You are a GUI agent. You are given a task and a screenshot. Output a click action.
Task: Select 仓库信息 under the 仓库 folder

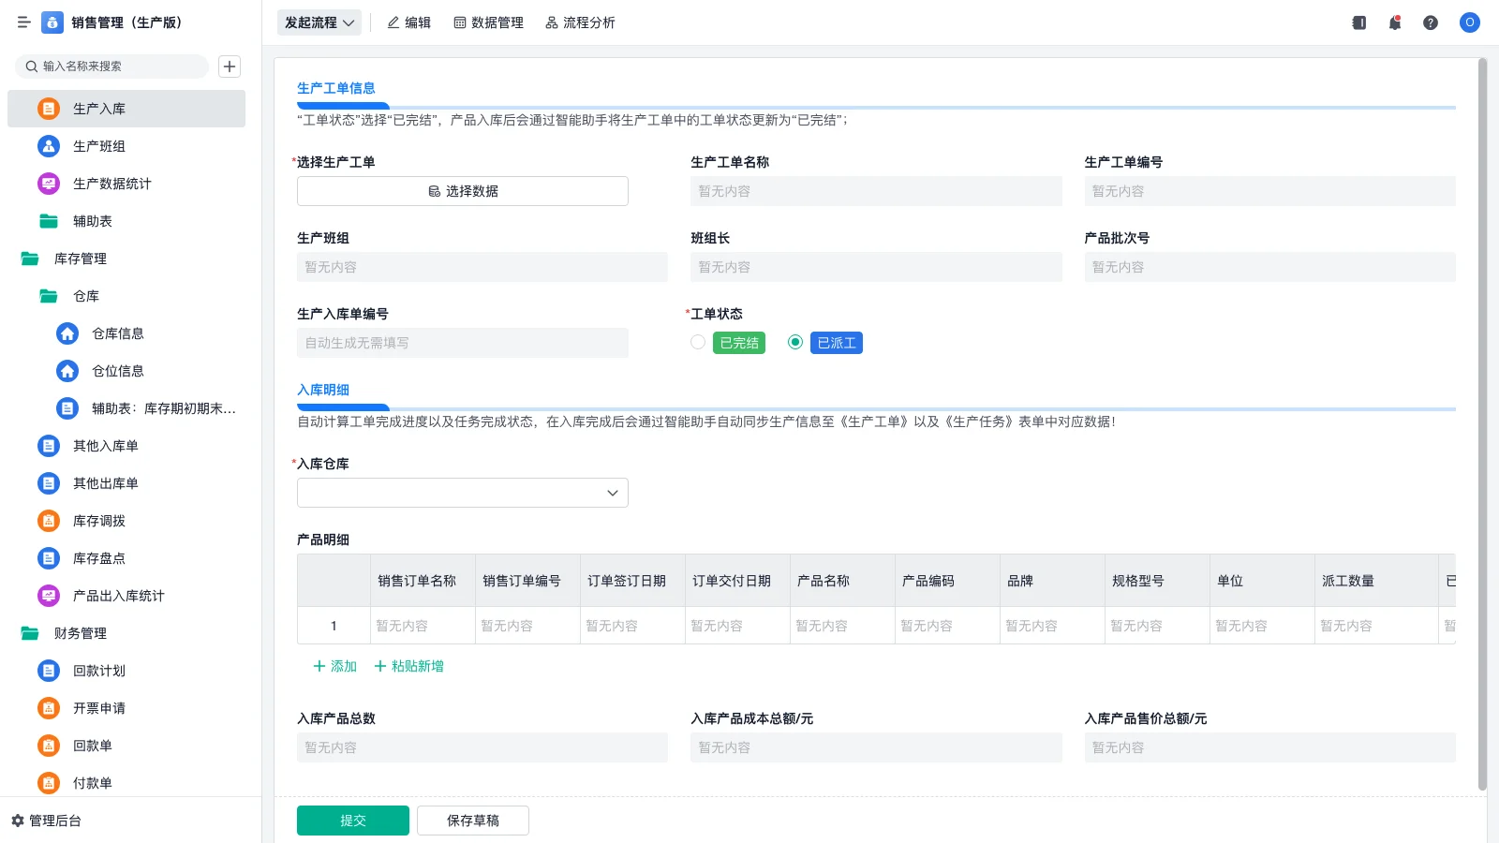tap(118, 333)
